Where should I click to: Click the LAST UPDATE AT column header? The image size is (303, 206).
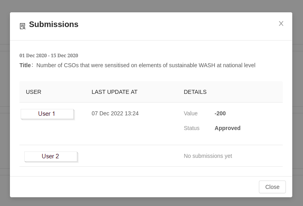pyautogui.click(x=115, y=92)
